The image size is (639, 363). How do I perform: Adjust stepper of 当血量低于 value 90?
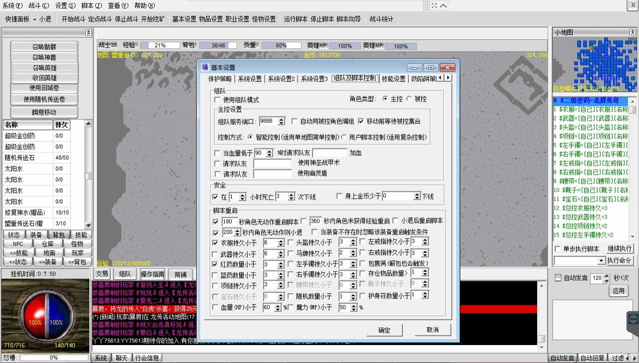point(270,153)
